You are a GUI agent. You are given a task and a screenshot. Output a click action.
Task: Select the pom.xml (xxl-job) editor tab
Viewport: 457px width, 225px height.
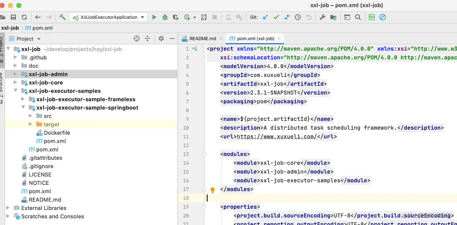click(255, 38)
